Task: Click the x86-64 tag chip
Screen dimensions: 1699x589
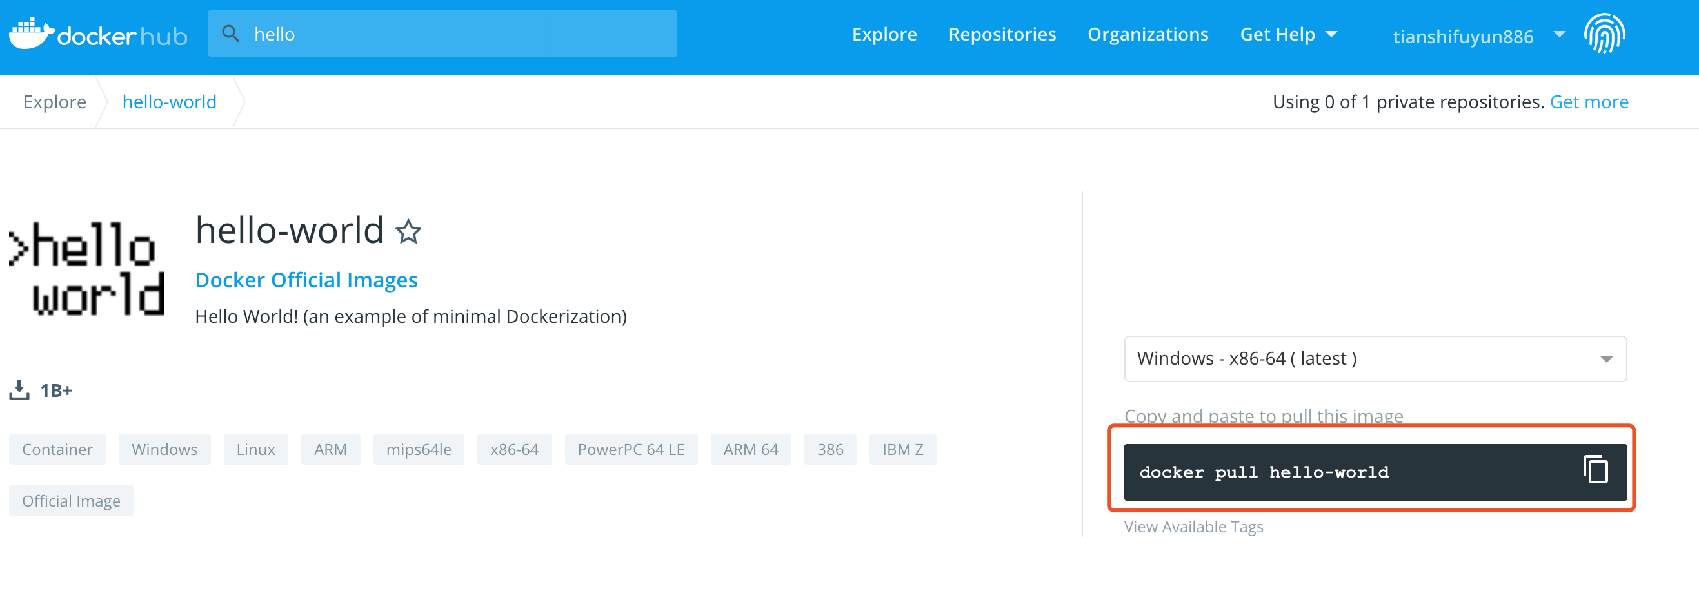Action: pos(515,449)
